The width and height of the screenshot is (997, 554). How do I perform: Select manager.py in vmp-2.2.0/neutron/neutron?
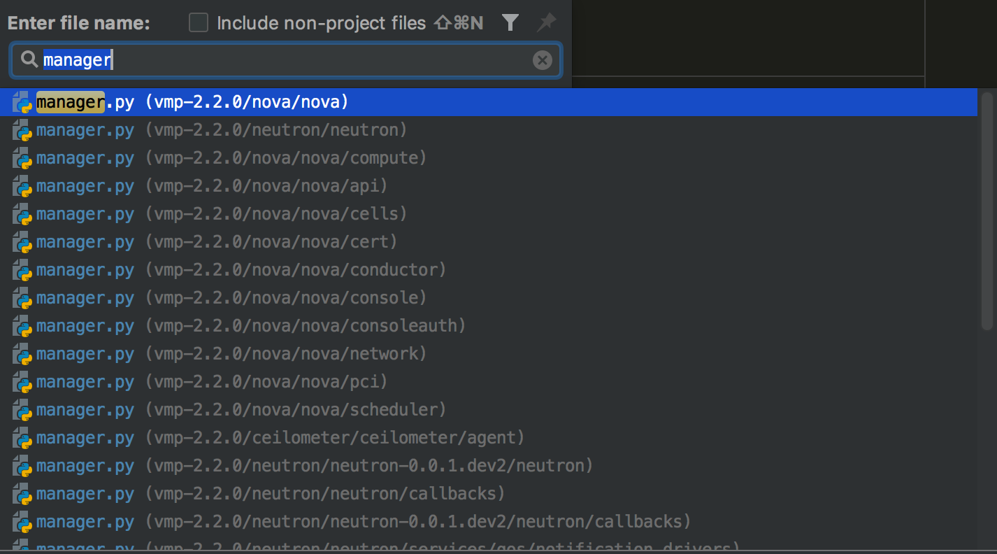[x=221, y=130]
